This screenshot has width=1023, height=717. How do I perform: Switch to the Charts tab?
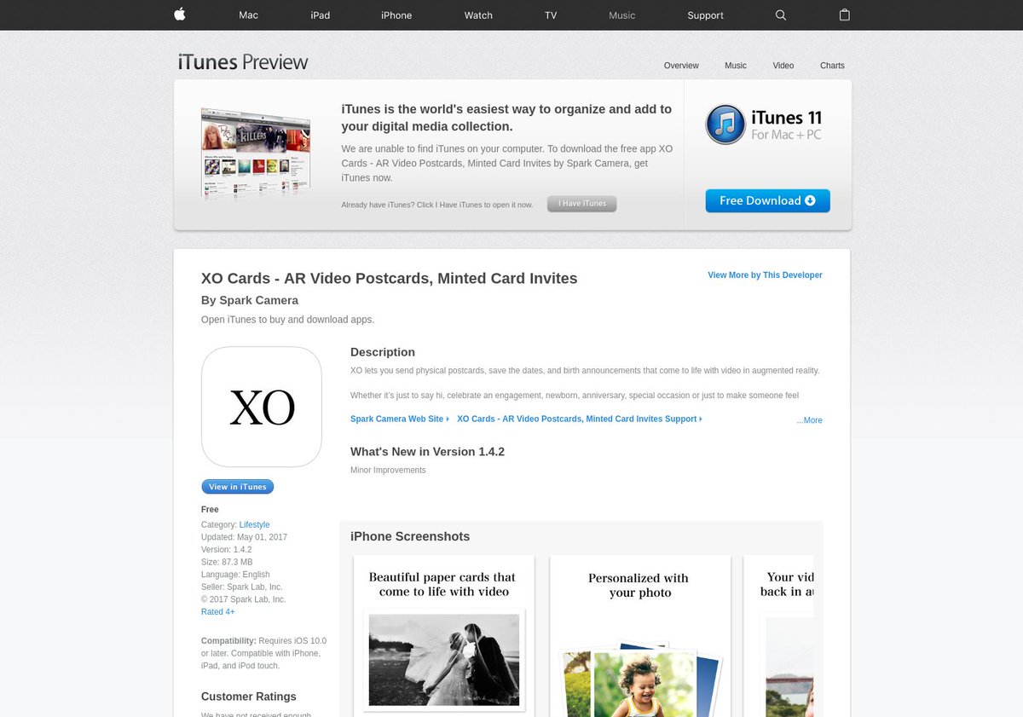click(832, 66)
